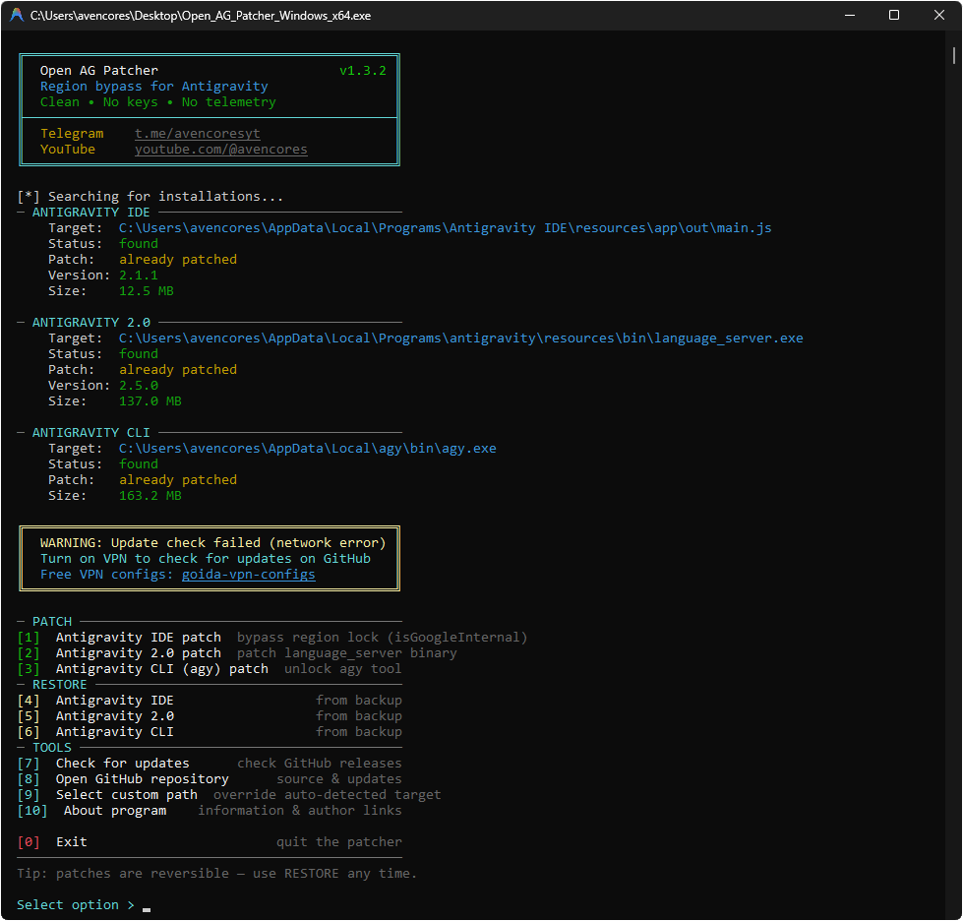Image resolution: width=963 pixels, height=921 pixels.
Task: Click the TOOLS section heading
Action: click(x=51, y=748)
